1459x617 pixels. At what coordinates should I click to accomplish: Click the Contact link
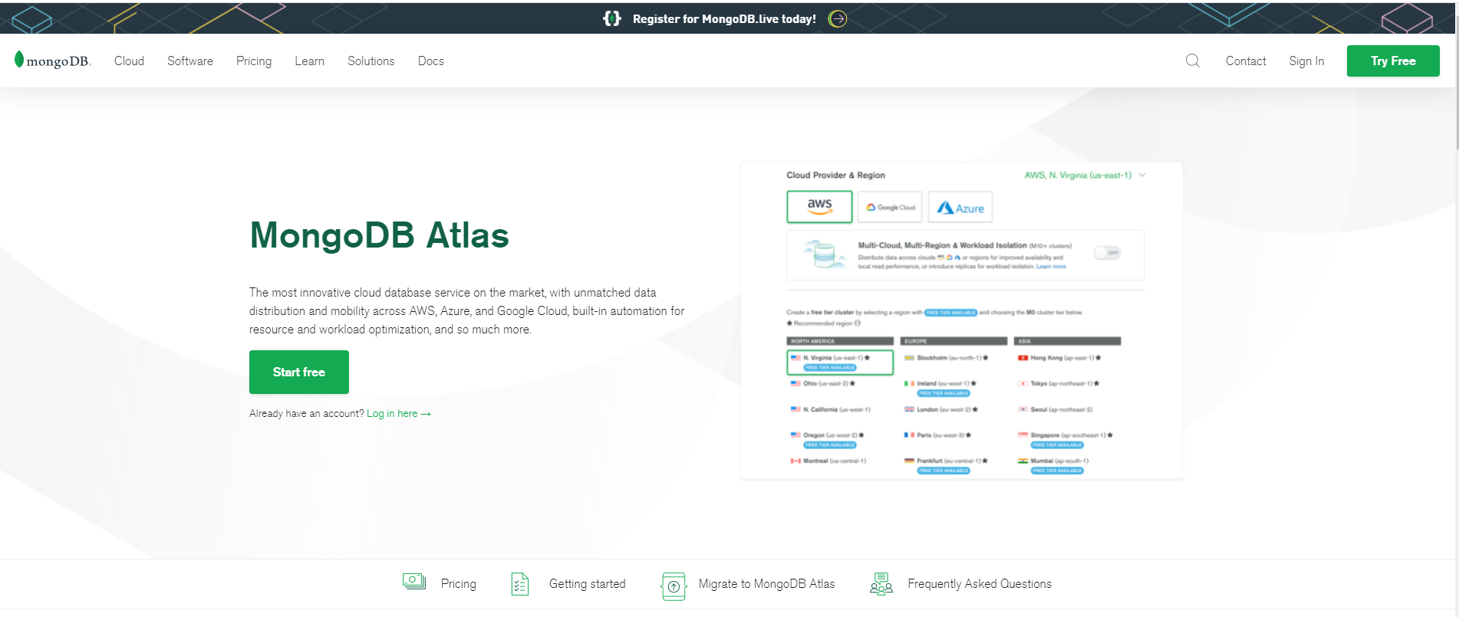(x=1246, y=61)
